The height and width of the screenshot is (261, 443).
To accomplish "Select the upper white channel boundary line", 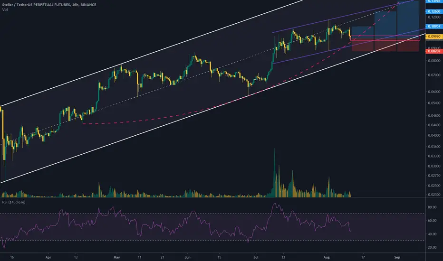I will click(x=151, y=54).
